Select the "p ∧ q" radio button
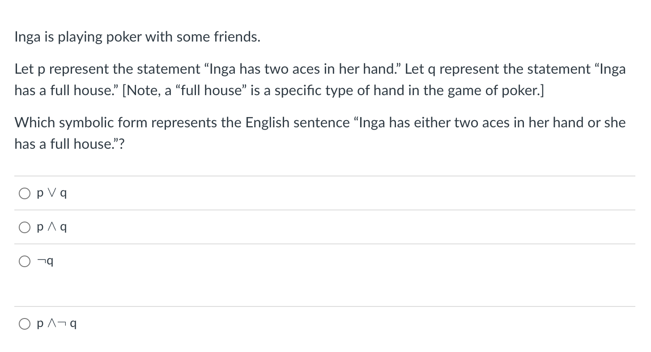This screenshot has width=651, height=352. pos(25,227)
